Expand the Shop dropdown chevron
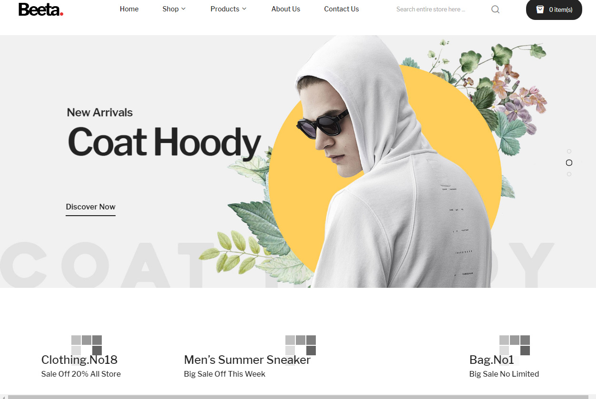 (184, 9)
